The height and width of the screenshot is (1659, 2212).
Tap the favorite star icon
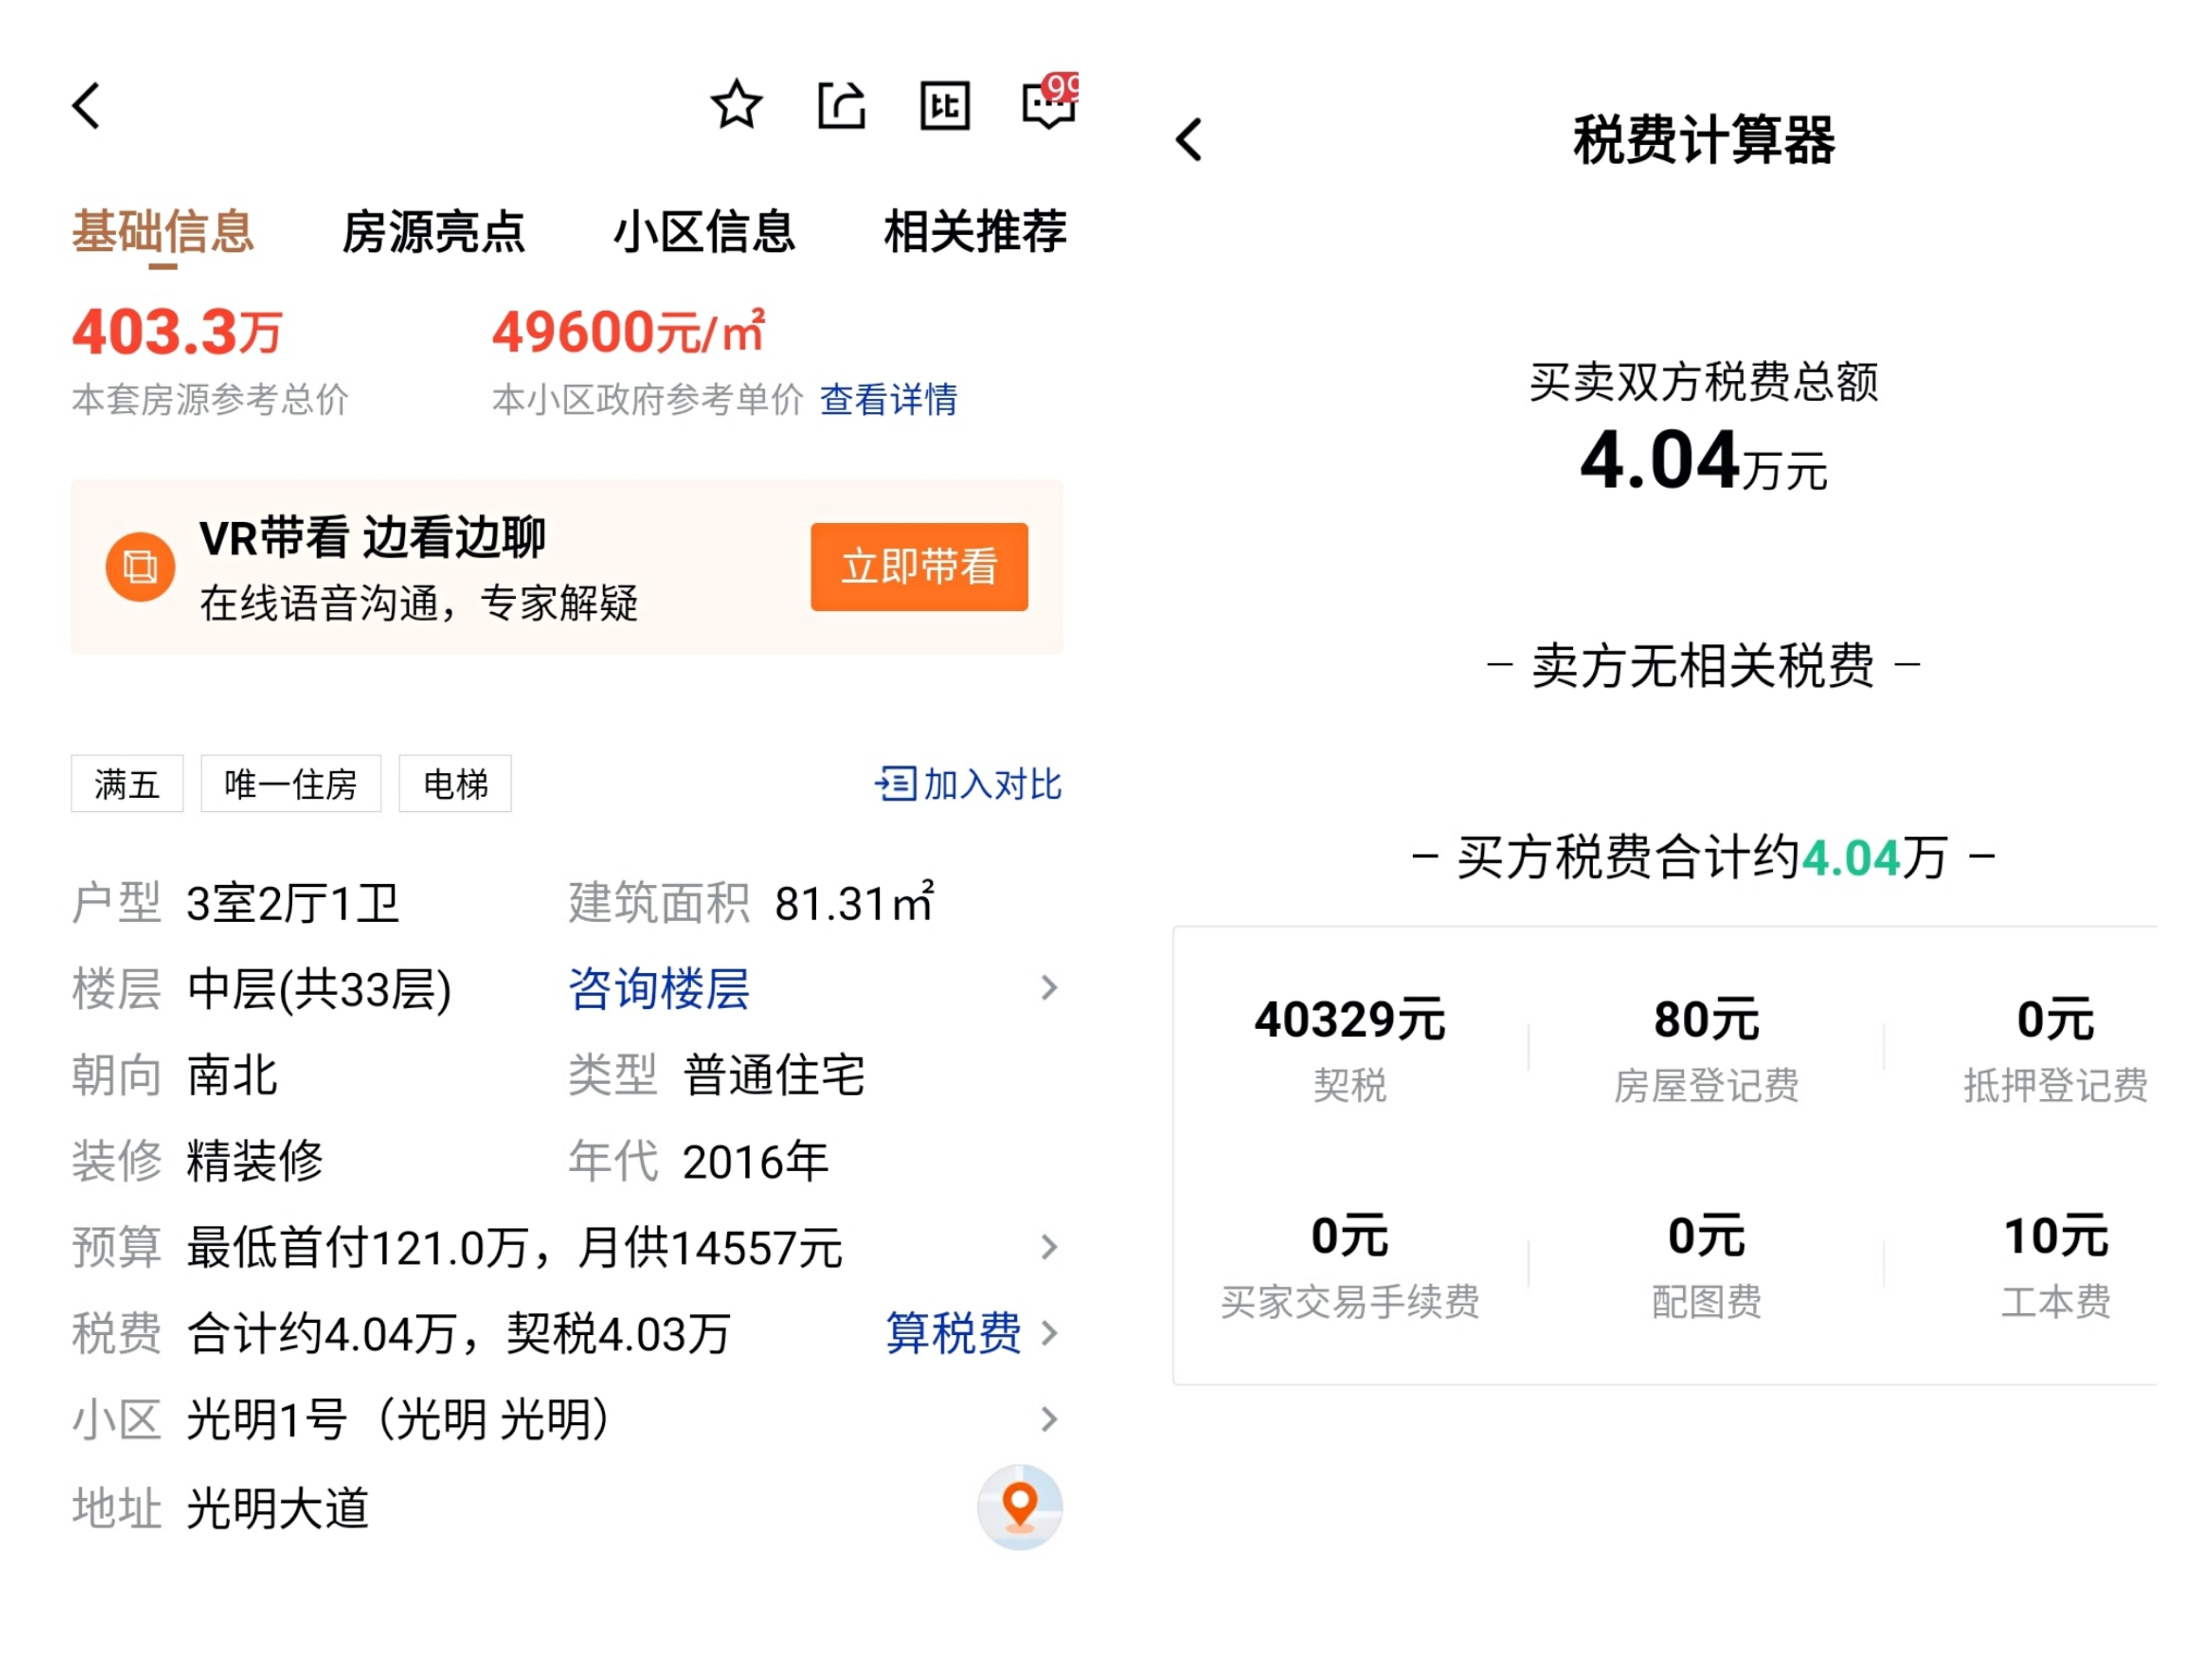point(737,103)
